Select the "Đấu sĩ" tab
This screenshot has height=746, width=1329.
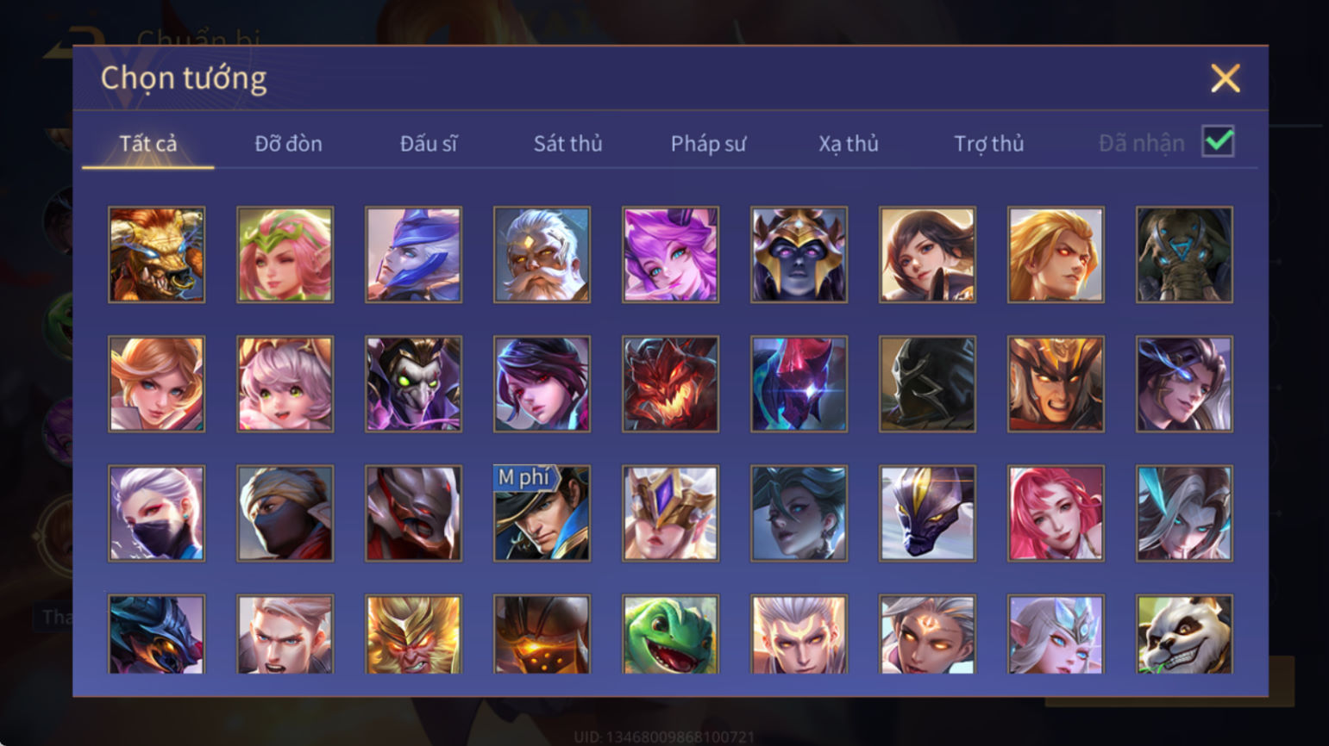[429, 144]
